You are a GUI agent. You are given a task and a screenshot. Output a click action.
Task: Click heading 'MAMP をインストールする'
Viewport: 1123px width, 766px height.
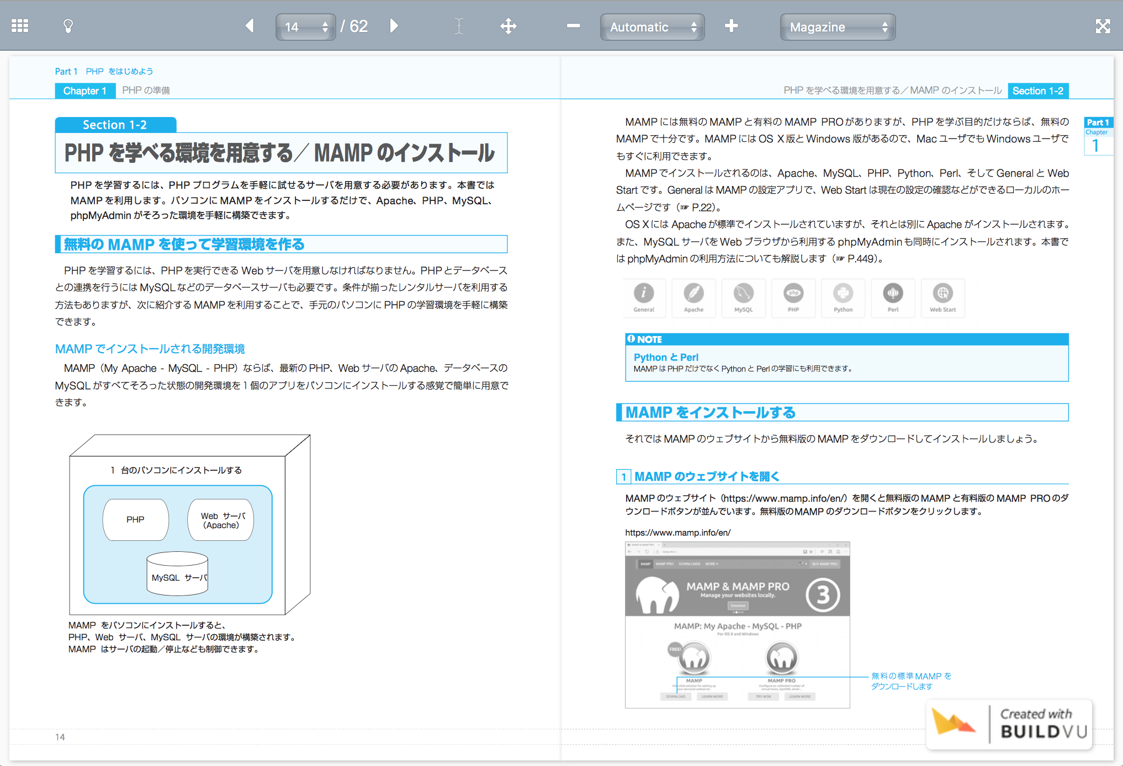(x=710, y=412)
